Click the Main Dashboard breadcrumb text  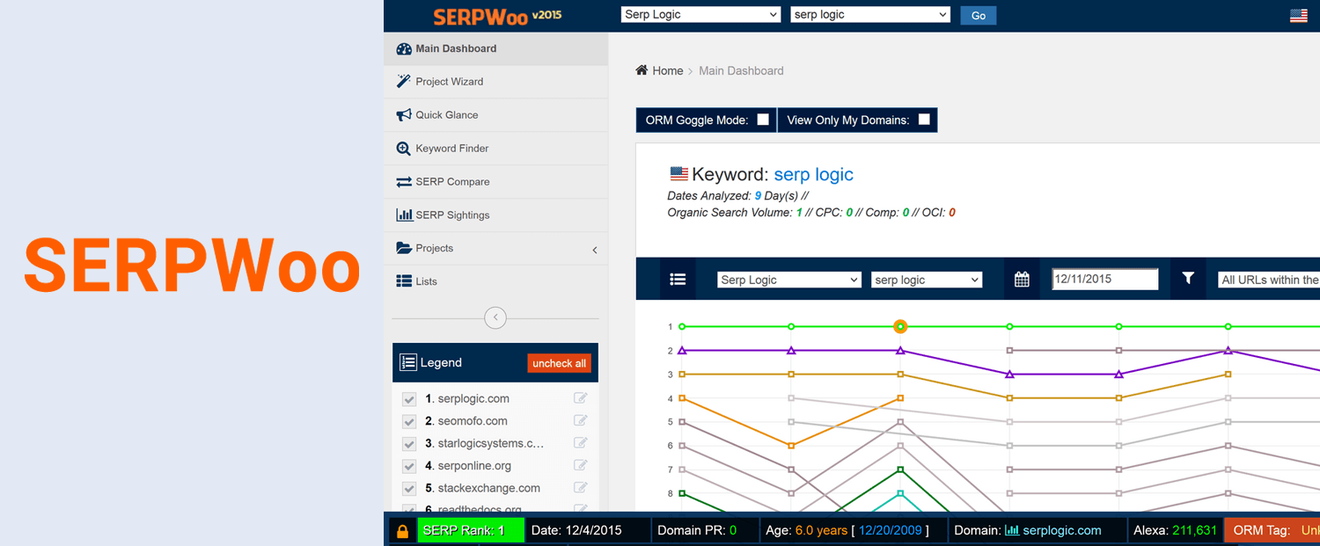tap(741, 70)
